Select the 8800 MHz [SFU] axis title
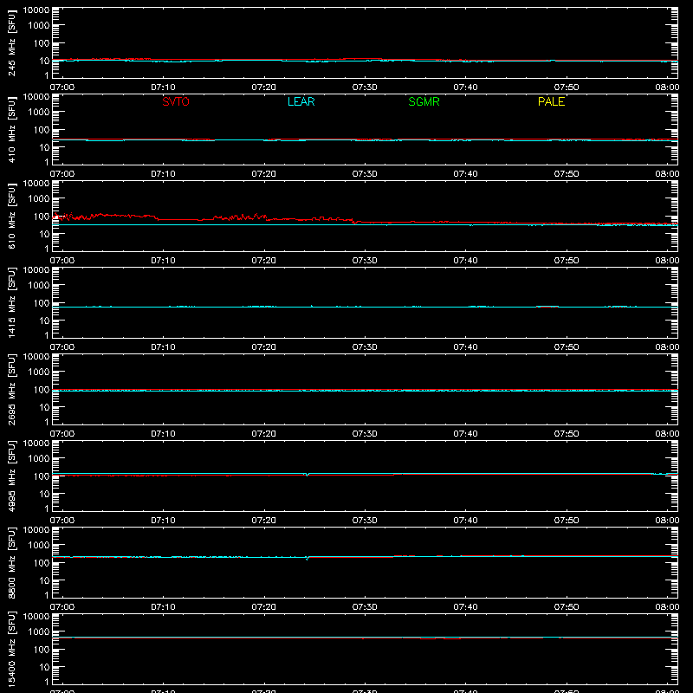 (12, 562)
